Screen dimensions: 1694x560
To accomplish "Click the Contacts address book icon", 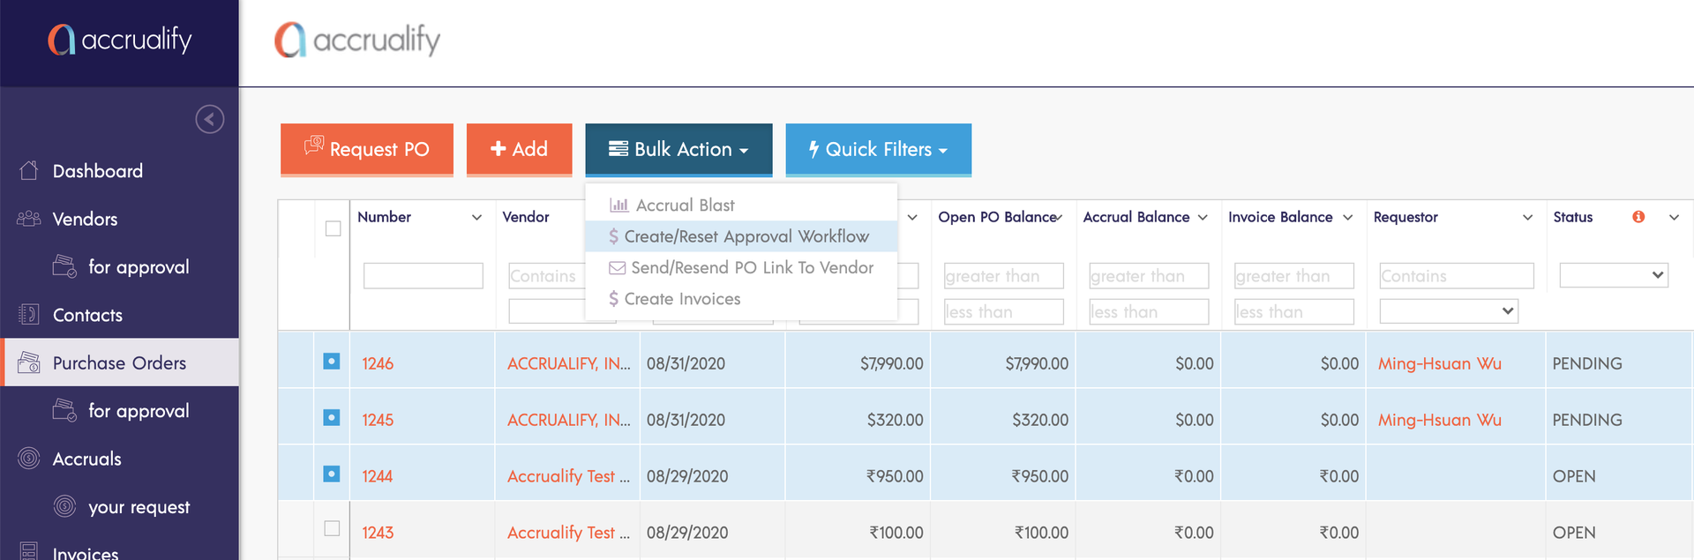I will coord(29,314).
